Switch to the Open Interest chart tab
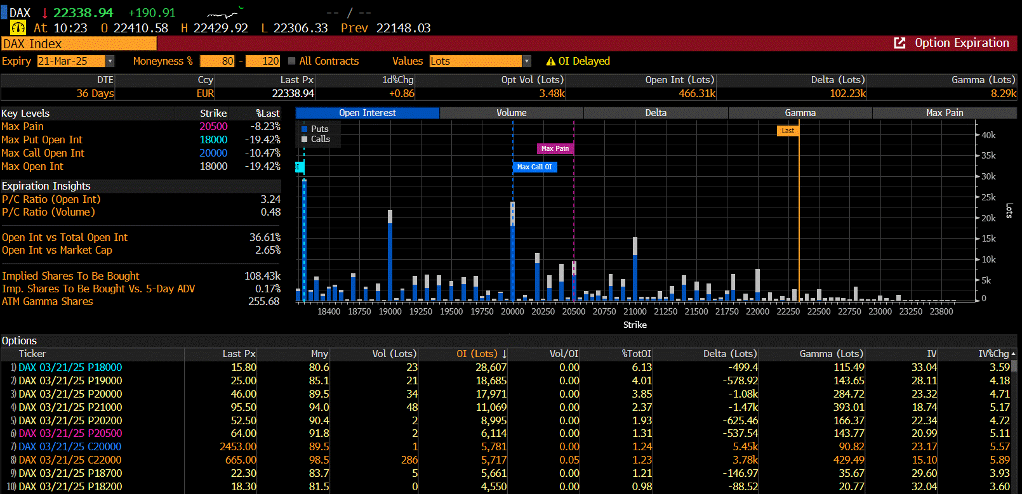The image size is (1022, 494). point(367,113)
